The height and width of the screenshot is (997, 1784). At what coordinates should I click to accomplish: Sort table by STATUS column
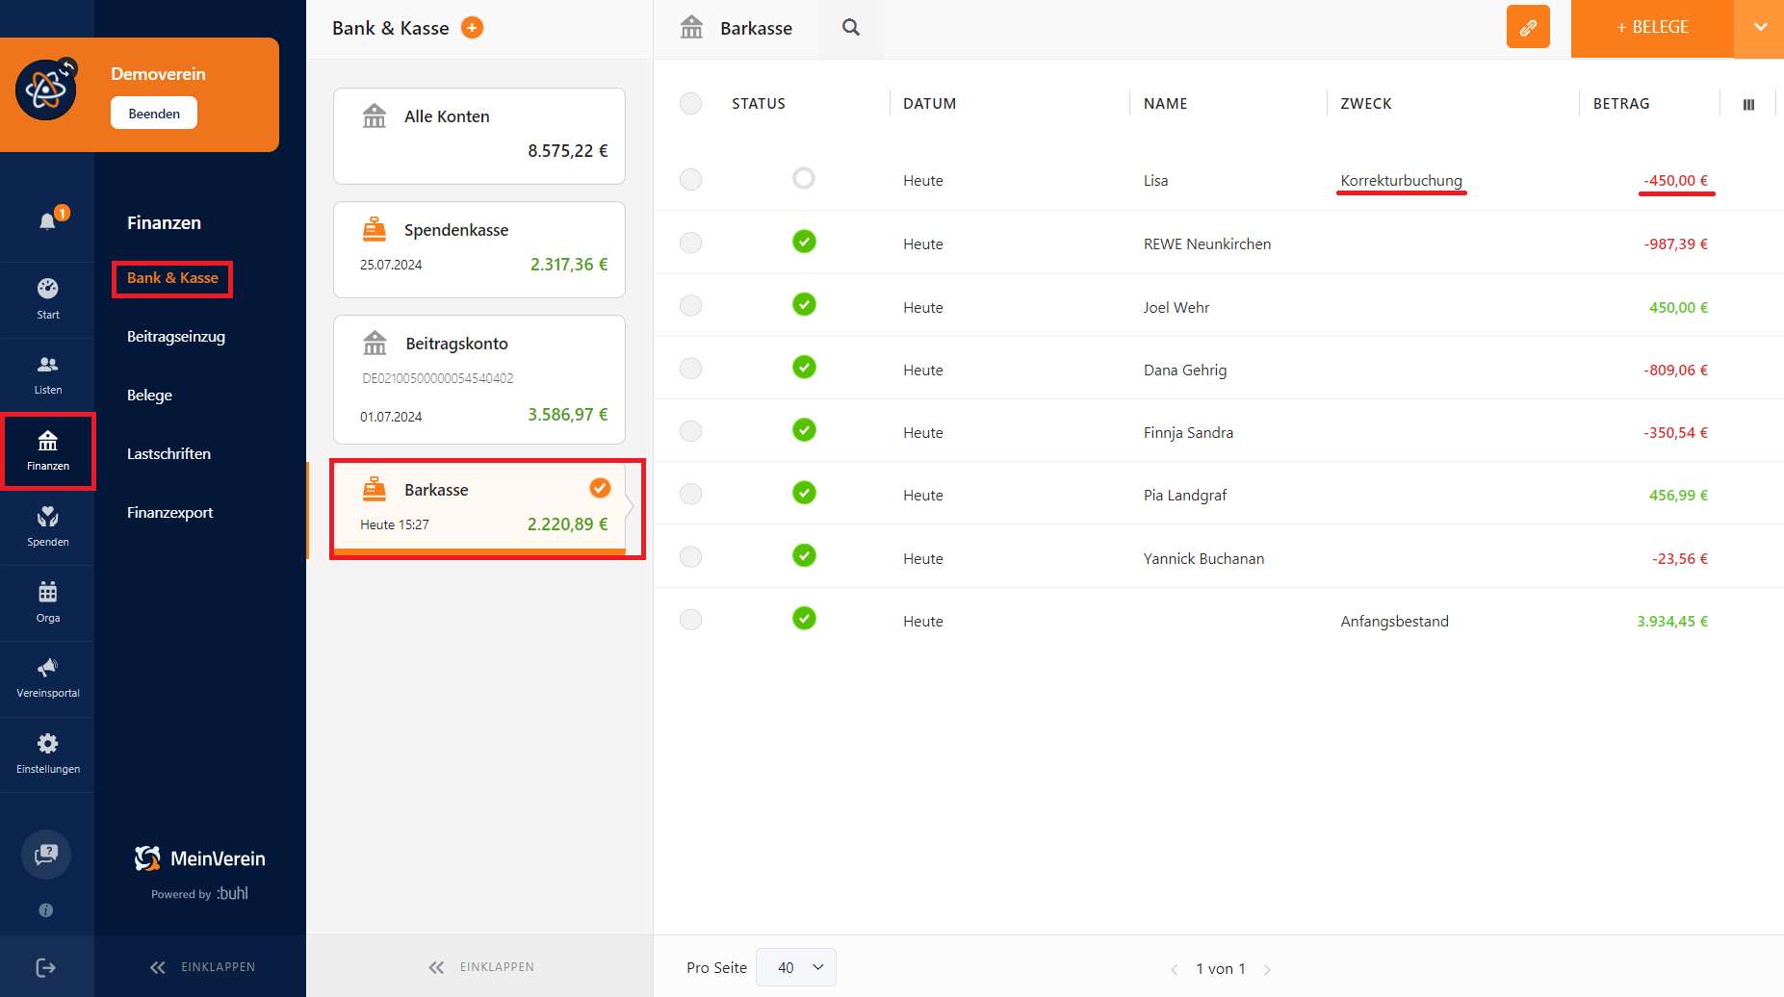759,104
